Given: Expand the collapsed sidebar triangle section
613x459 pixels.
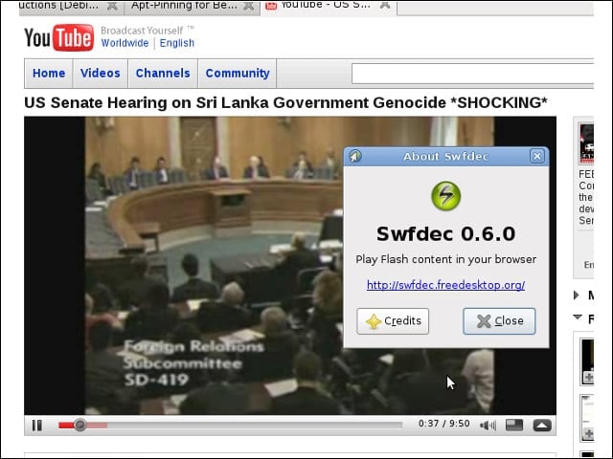Looking at the screenshot, I should (x=577, y=295).
